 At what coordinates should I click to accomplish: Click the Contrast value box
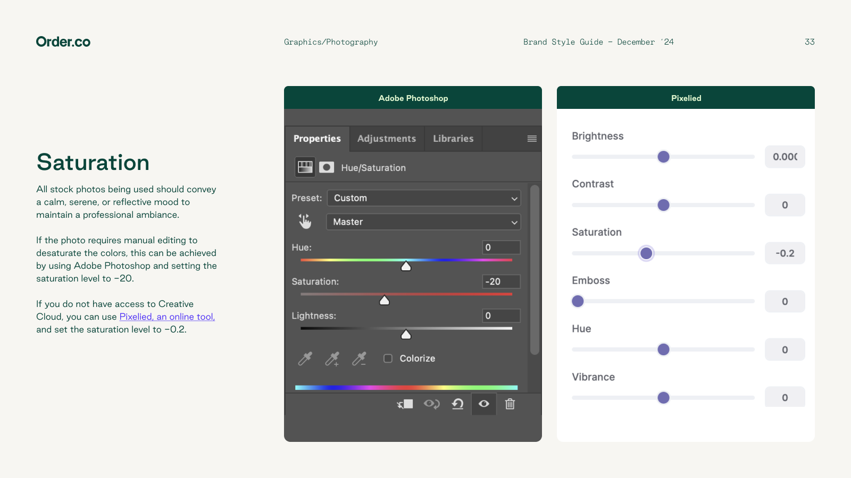[785, 205]
